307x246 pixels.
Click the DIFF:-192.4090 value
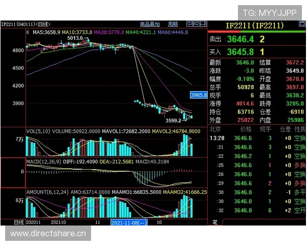tap(80, 161)
